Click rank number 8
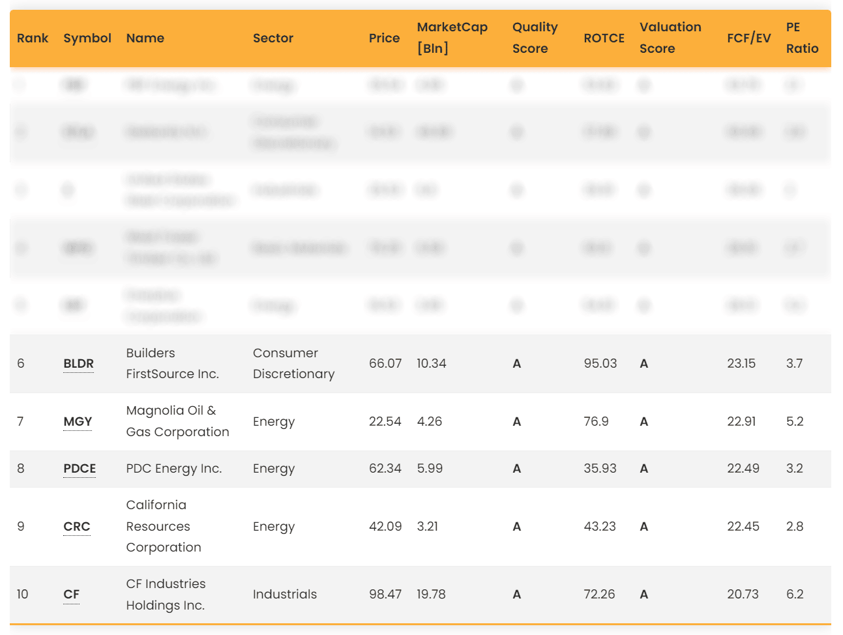 [x=21, y=469]
